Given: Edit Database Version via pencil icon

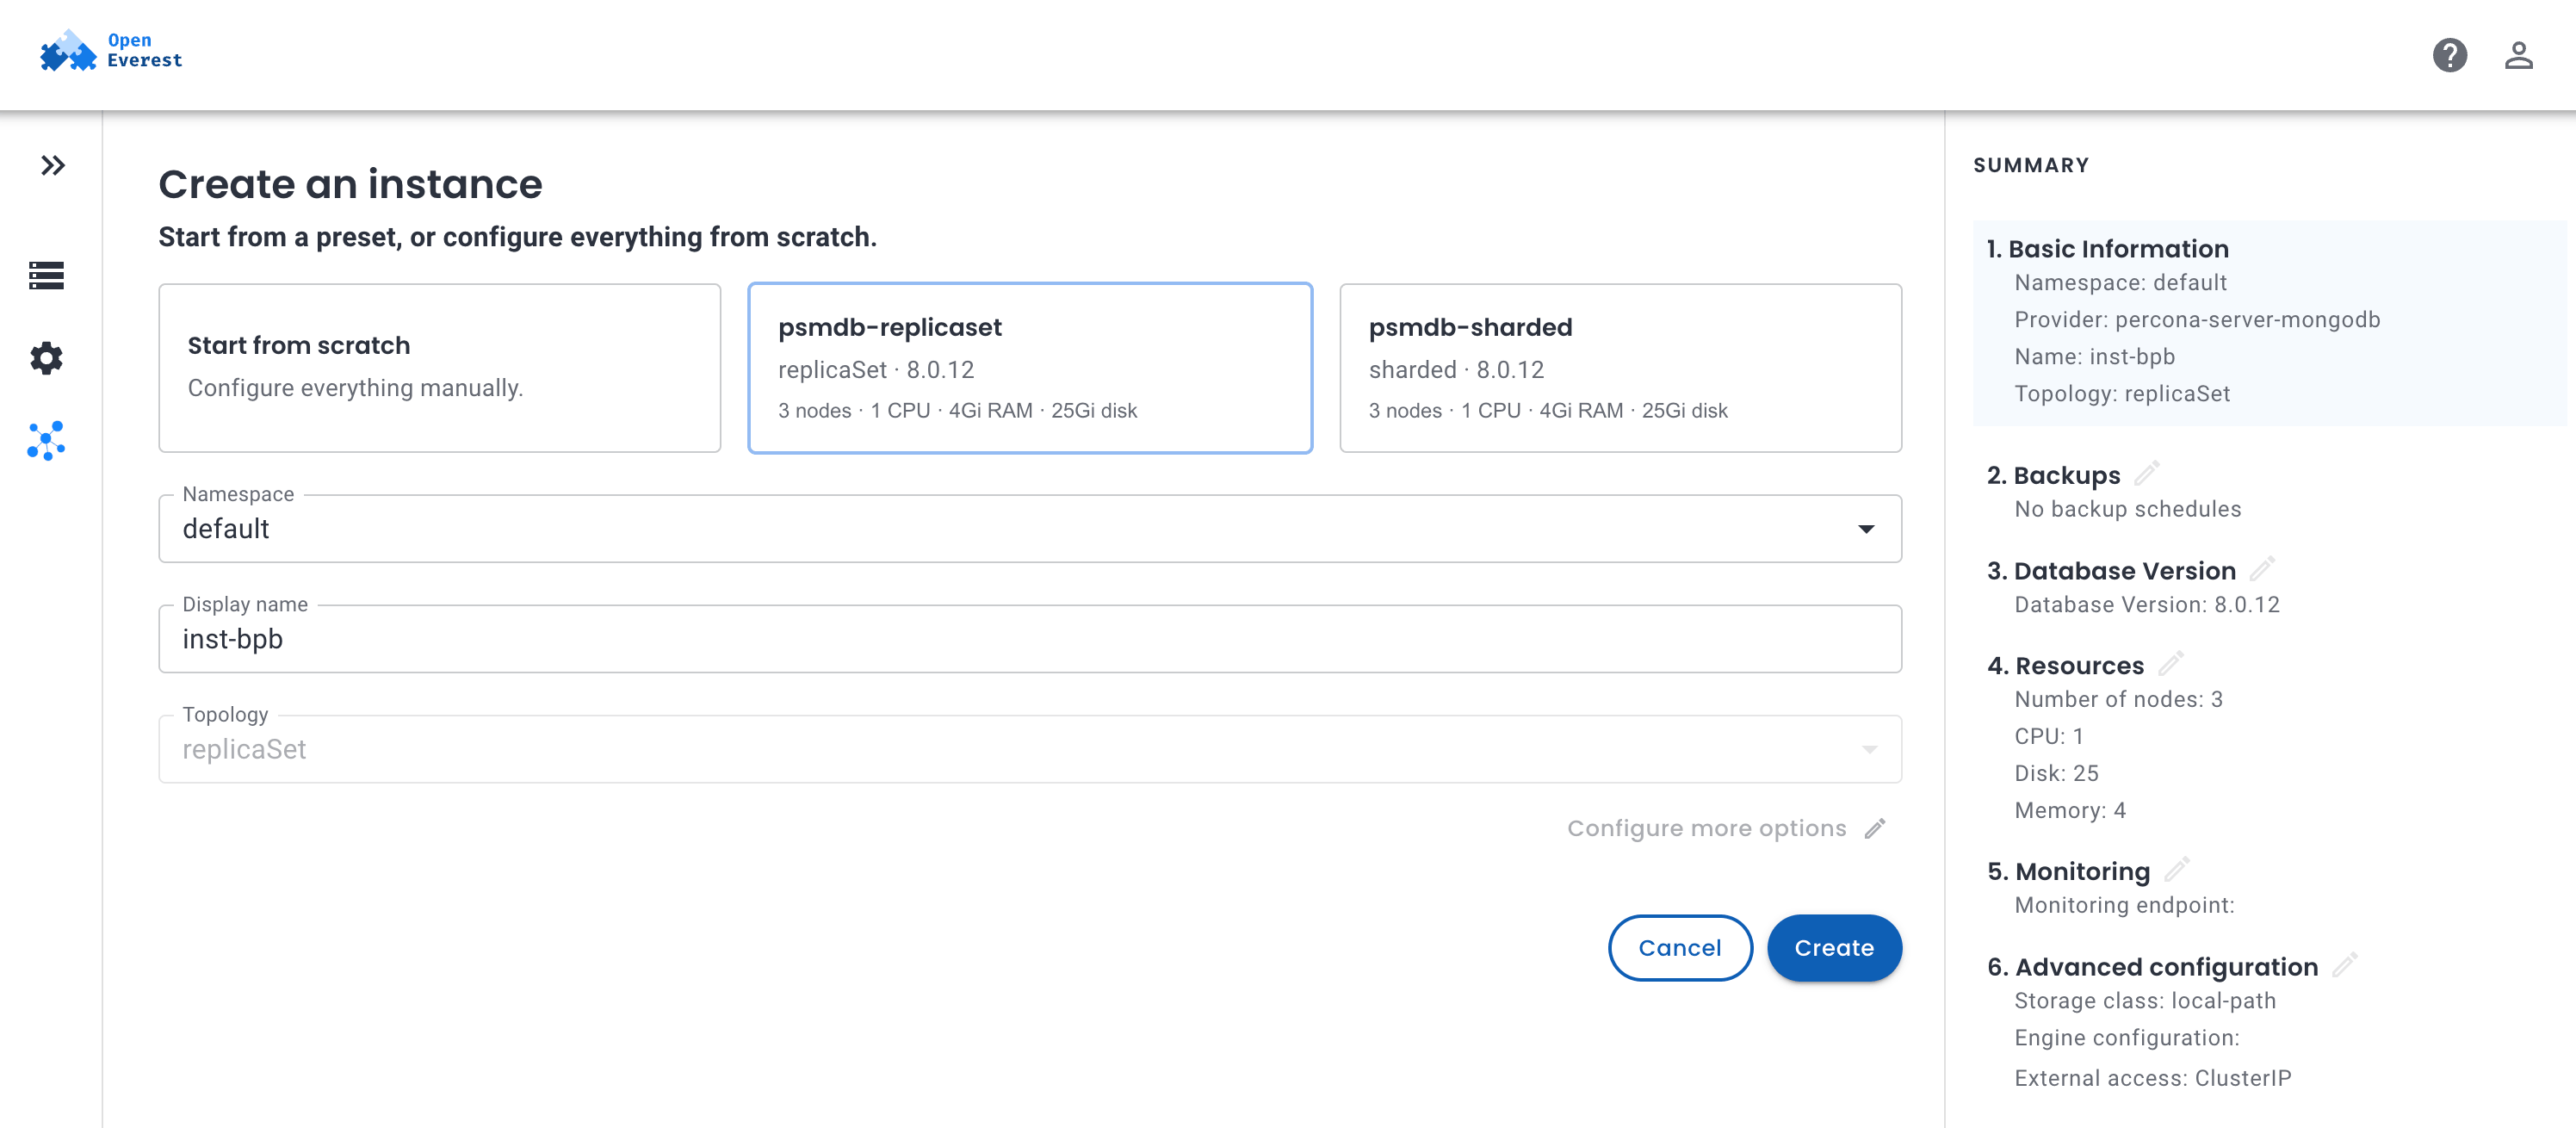Looking at the screenshot, I should point(2262,569).
